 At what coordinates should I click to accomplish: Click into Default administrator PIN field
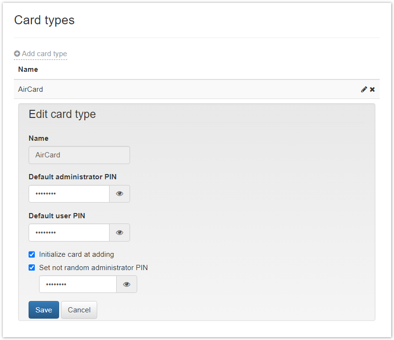[x=69, y=194]
